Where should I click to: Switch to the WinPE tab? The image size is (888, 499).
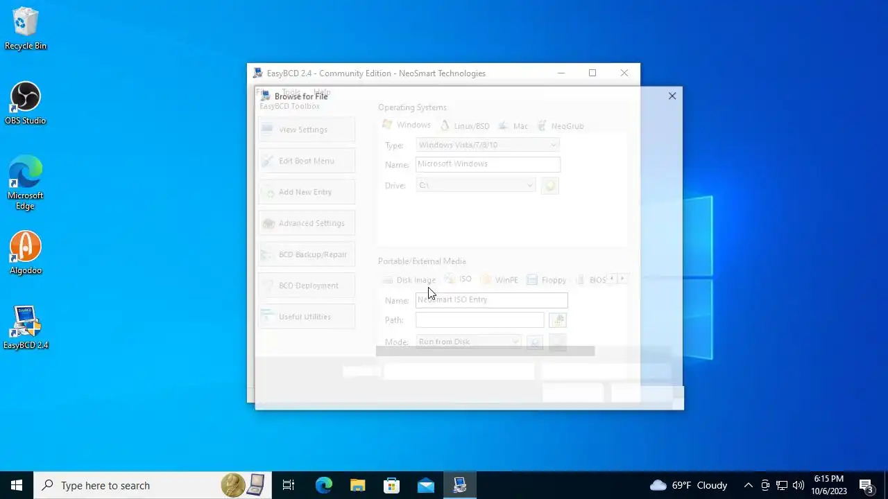(x=500, y=280)
